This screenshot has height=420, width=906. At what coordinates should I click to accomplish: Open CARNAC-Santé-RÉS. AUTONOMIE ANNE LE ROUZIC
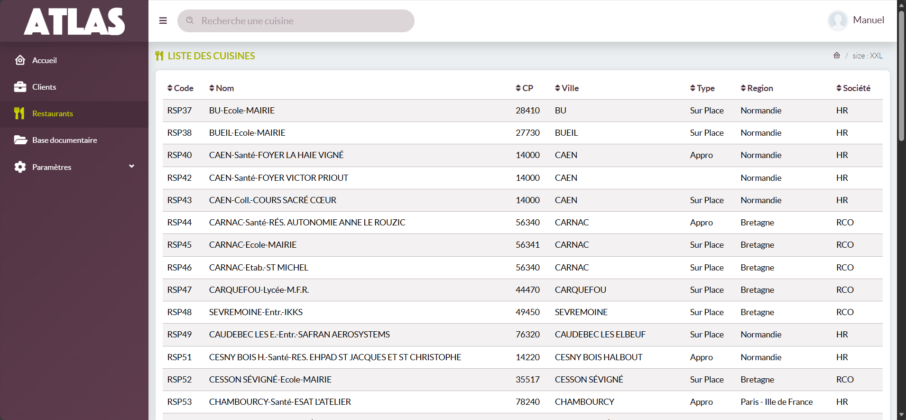point(307,223)
